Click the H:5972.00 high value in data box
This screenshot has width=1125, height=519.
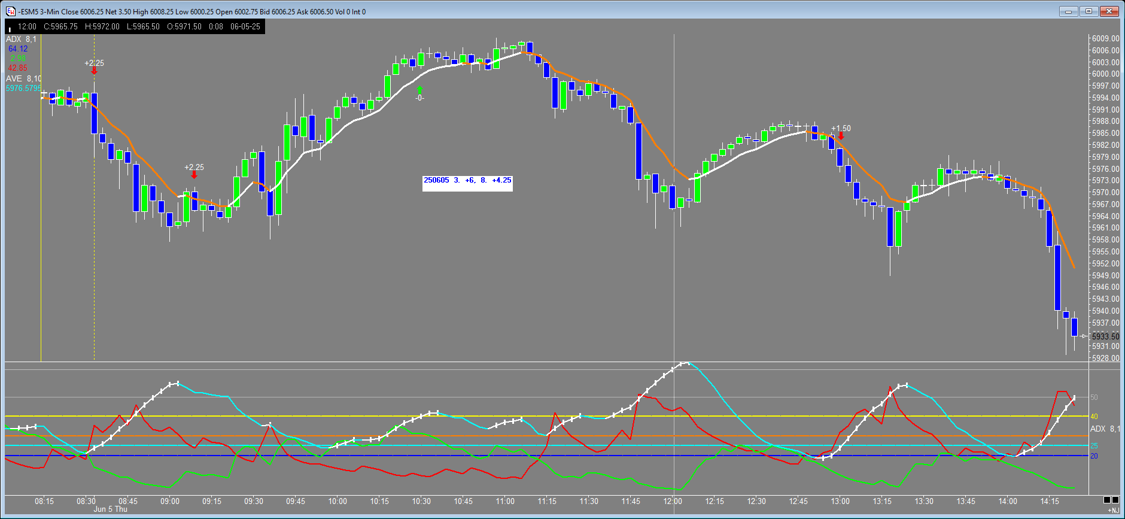(102, 26)
